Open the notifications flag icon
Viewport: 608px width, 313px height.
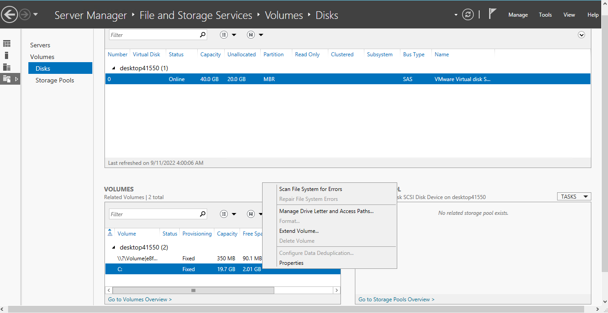(x=492, y=14)
